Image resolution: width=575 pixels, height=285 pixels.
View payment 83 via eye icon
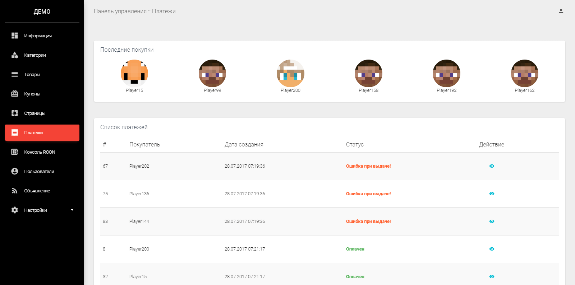tap(492, 221)
